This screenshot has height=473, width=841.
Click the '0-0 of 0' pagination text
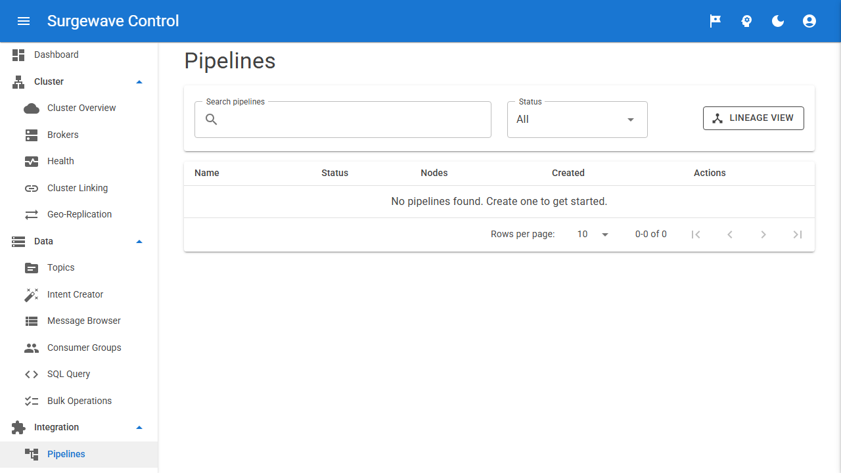click(x=651, y=235)
